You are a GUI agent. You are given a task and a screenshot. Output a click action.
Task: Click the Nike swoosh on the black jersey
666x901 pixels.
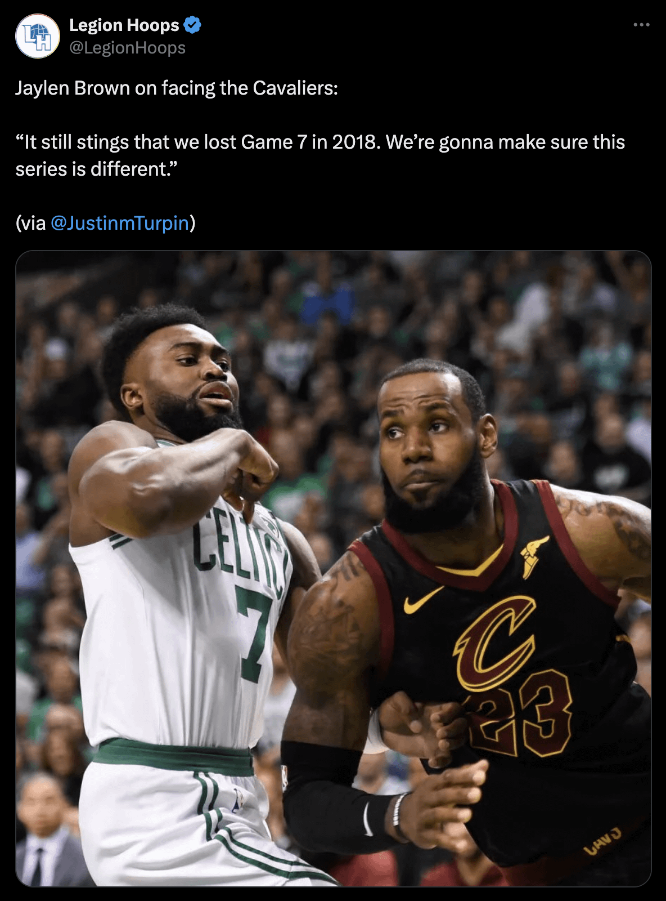tap(423, 600)
